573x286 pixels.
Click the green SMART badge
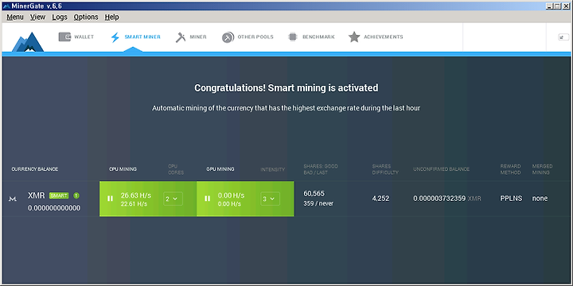point(59,195)
